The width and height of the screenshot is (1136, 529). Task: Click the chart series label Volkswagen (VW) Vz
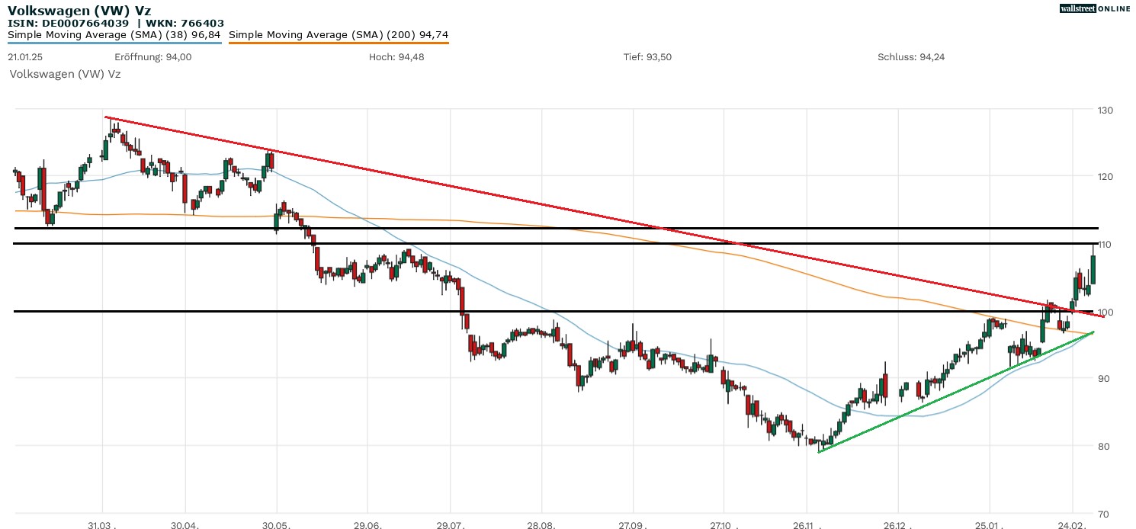65,74
